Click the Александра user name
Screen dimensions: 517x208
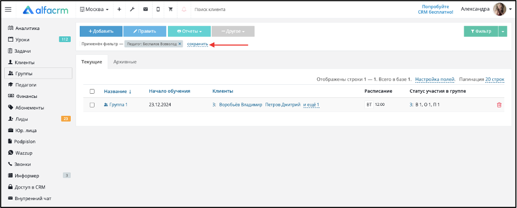pos(475,9)
